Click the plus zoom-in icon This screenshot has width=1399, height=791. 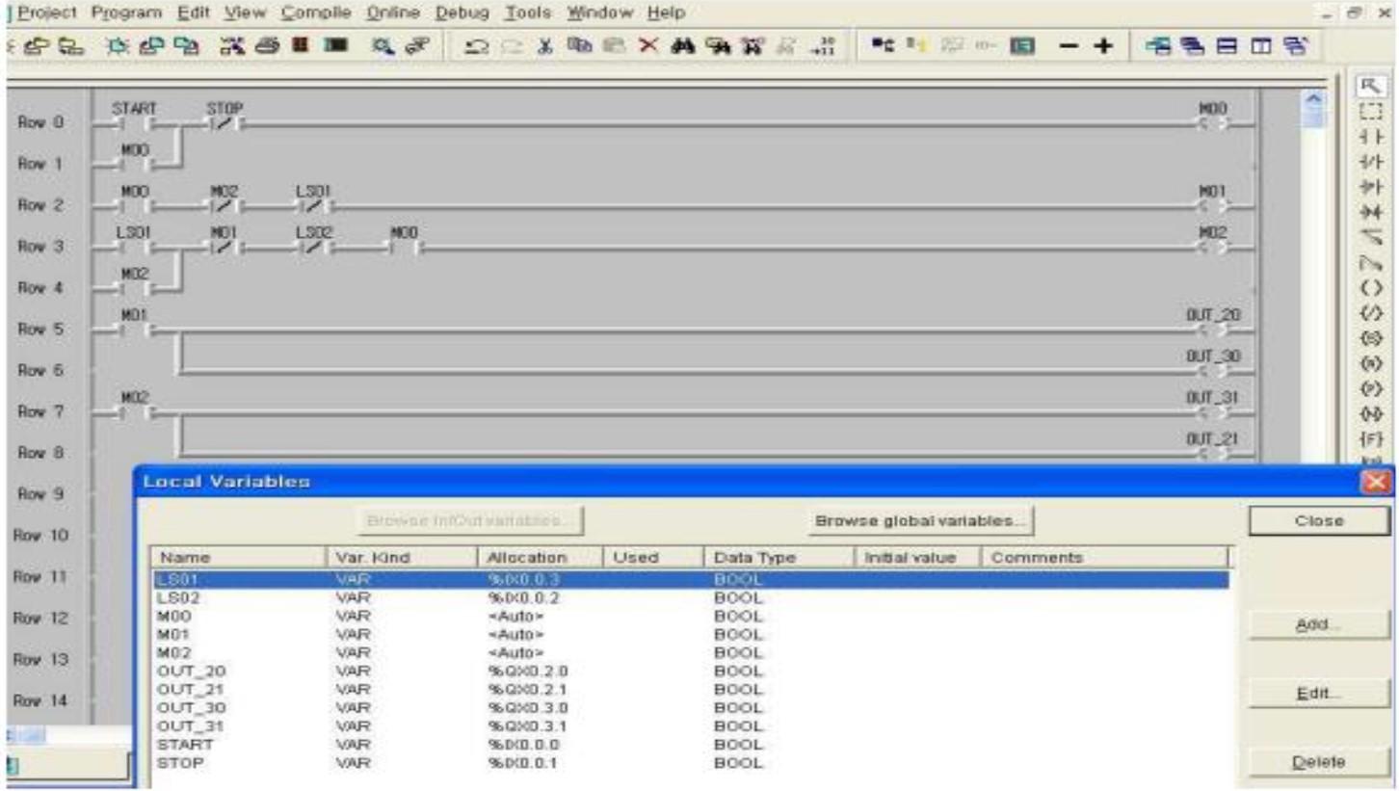1102,46
